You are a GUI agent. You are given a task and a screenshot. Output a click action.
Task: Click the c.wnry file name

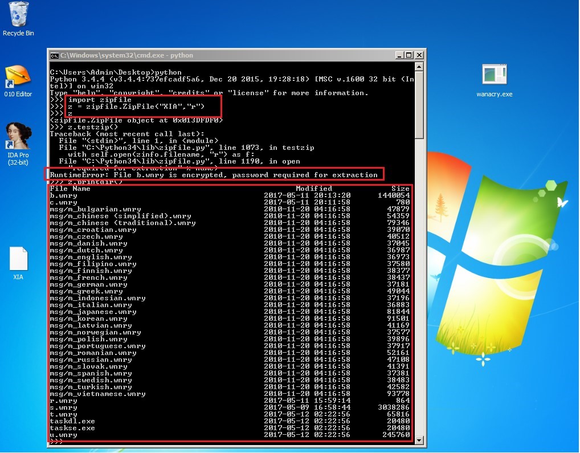tap(64, 202)
